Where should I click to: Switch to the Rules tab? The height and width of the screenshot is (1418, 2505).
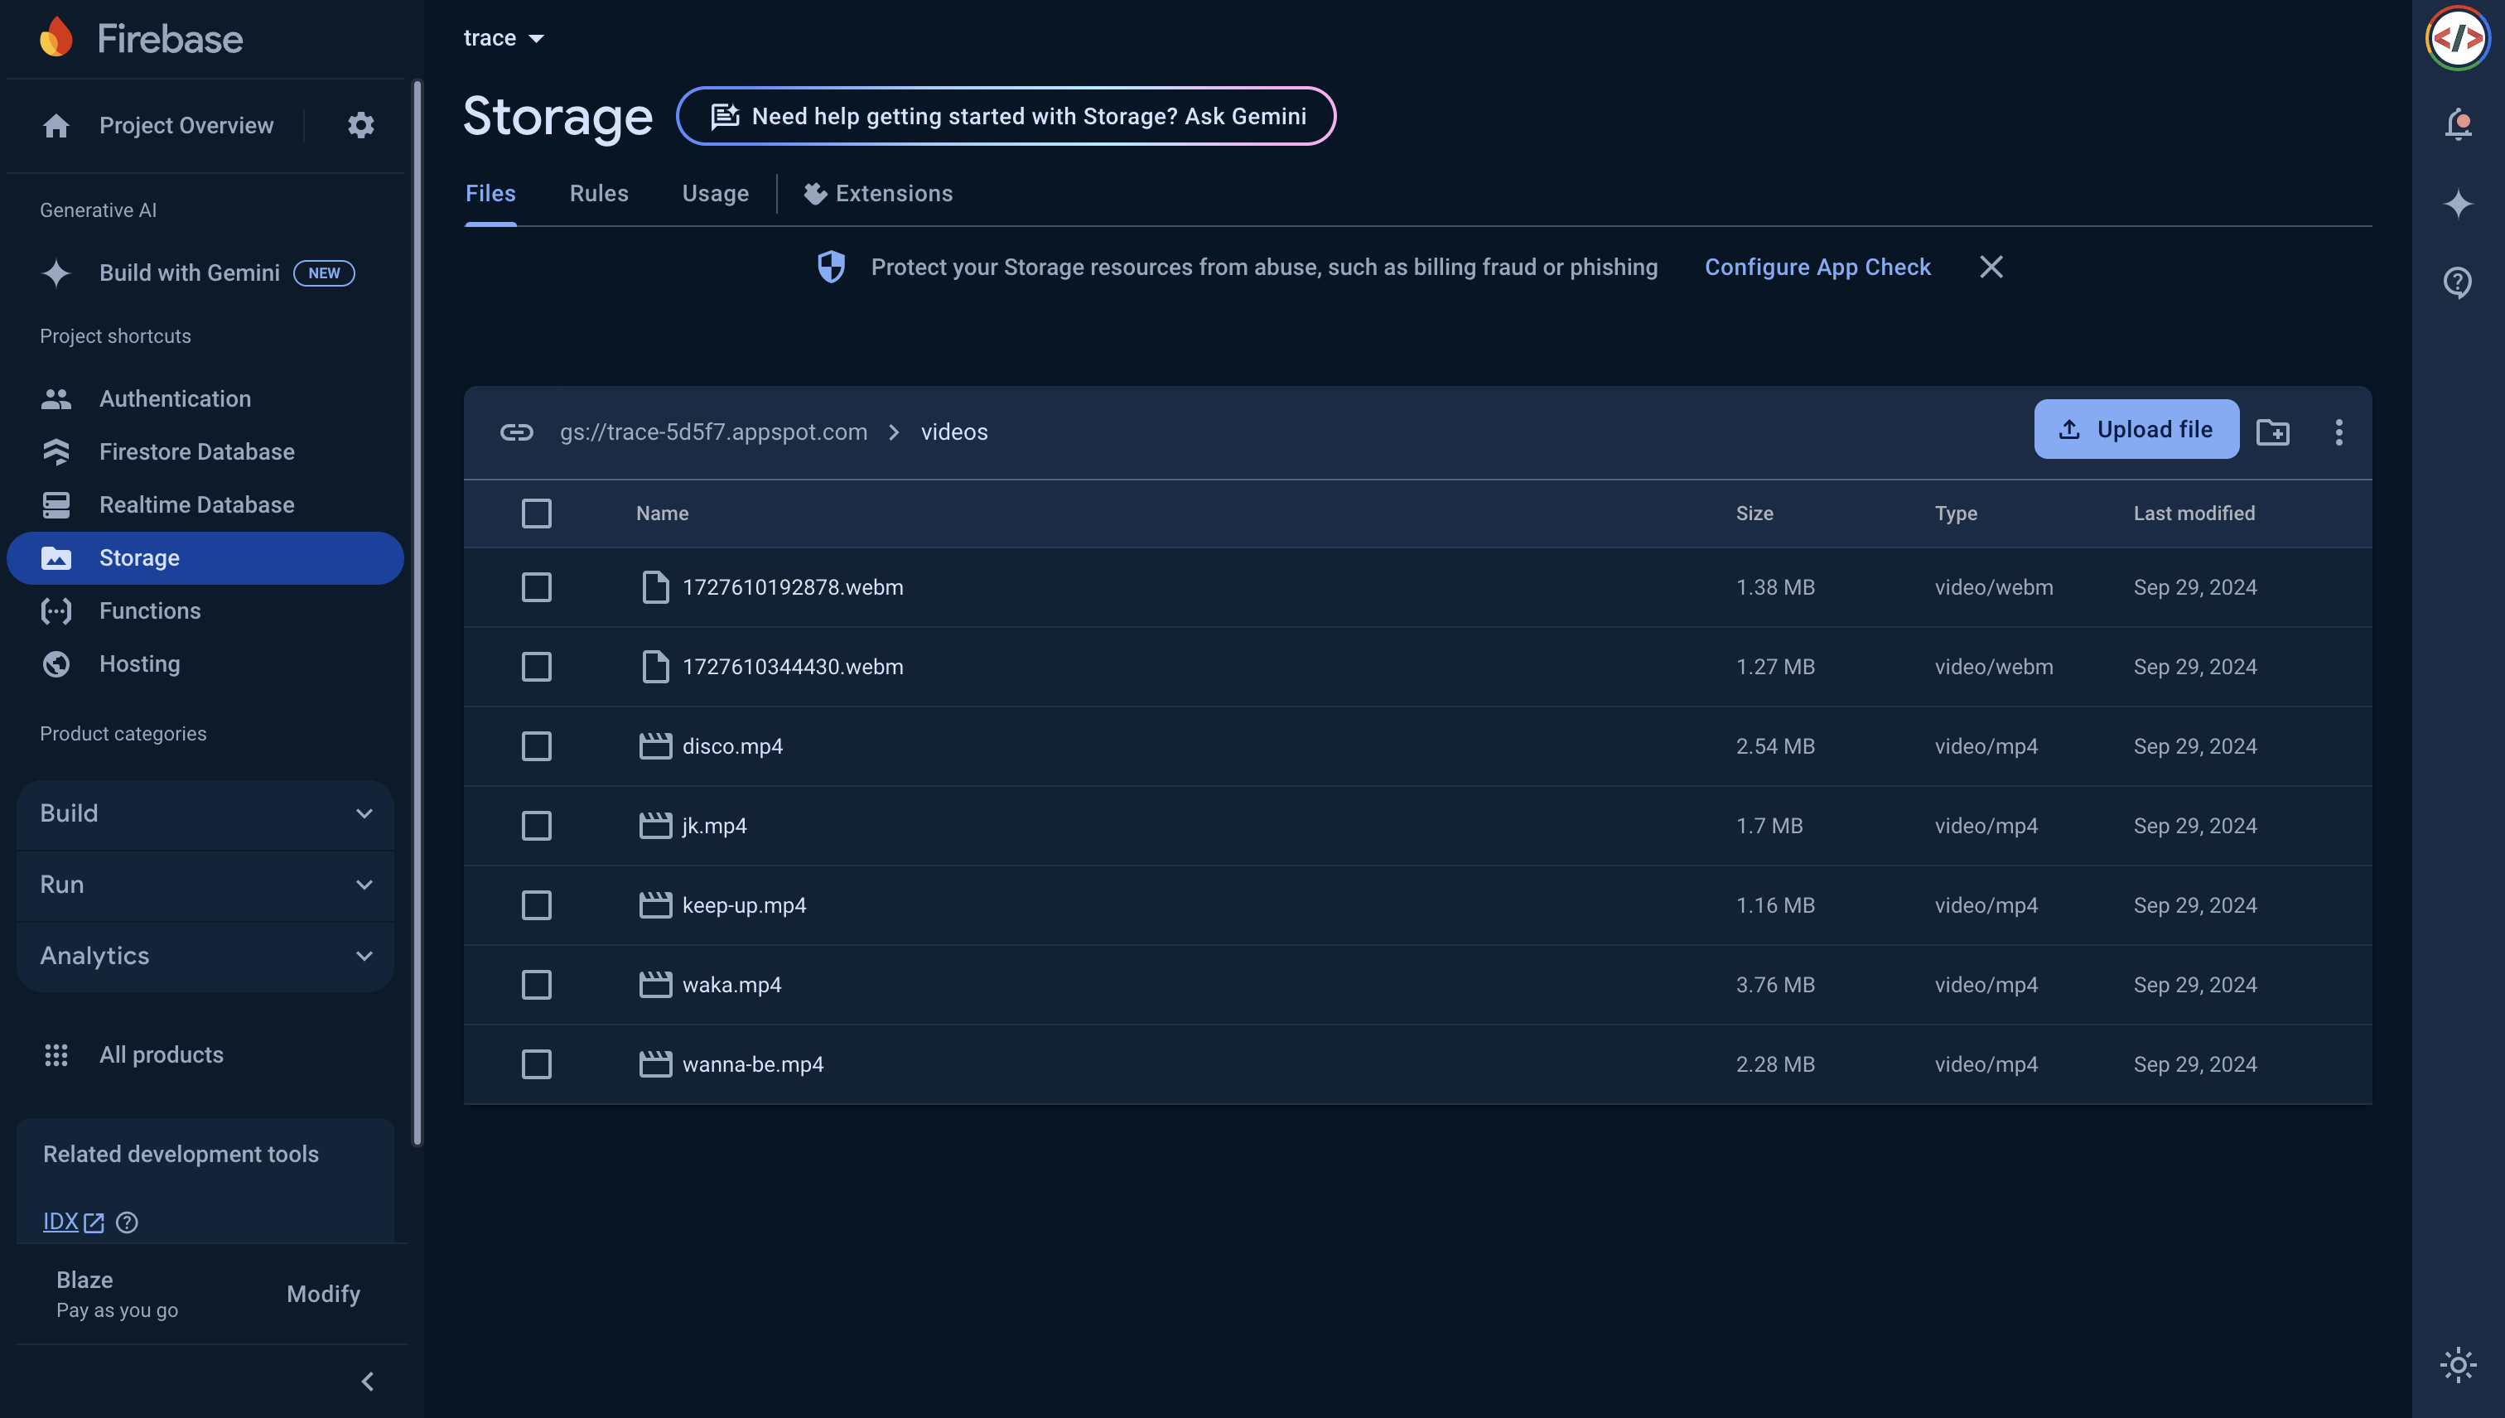click(x=598, y=194)
